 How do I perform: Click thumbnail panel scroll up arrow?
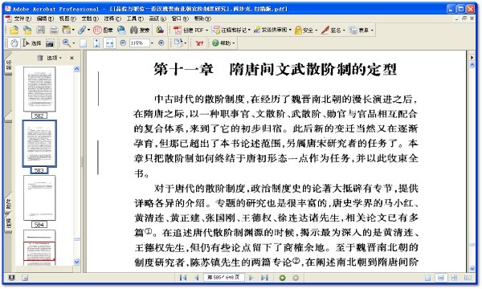77,69
